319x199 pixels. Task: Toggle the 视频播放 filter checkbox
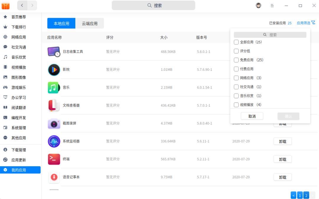pyautogui.click(x=236, y=105)
